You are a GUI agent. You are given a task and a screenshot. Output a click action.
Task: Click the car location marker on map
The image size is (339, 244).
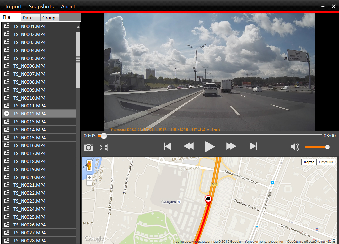coord(208,200)
